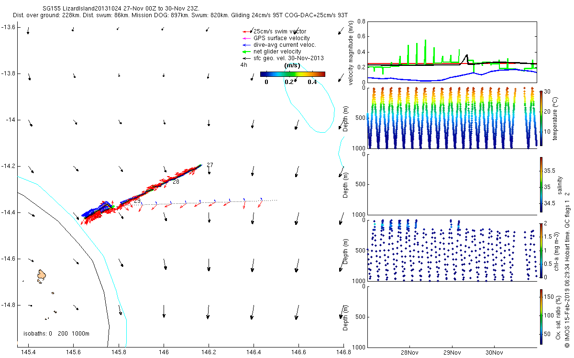574x358 pixels.
Task: Click longitude tick label '145.6'
Action: tap(73, 353)
